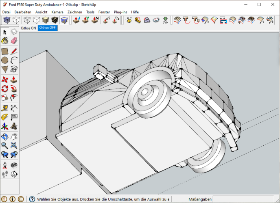Select the Walk footprints tool
This screenshot has height=203, width=280.
[x=5, y=174]
